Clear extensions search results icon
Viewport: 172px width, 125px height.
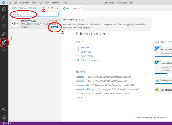pos(52,8)
